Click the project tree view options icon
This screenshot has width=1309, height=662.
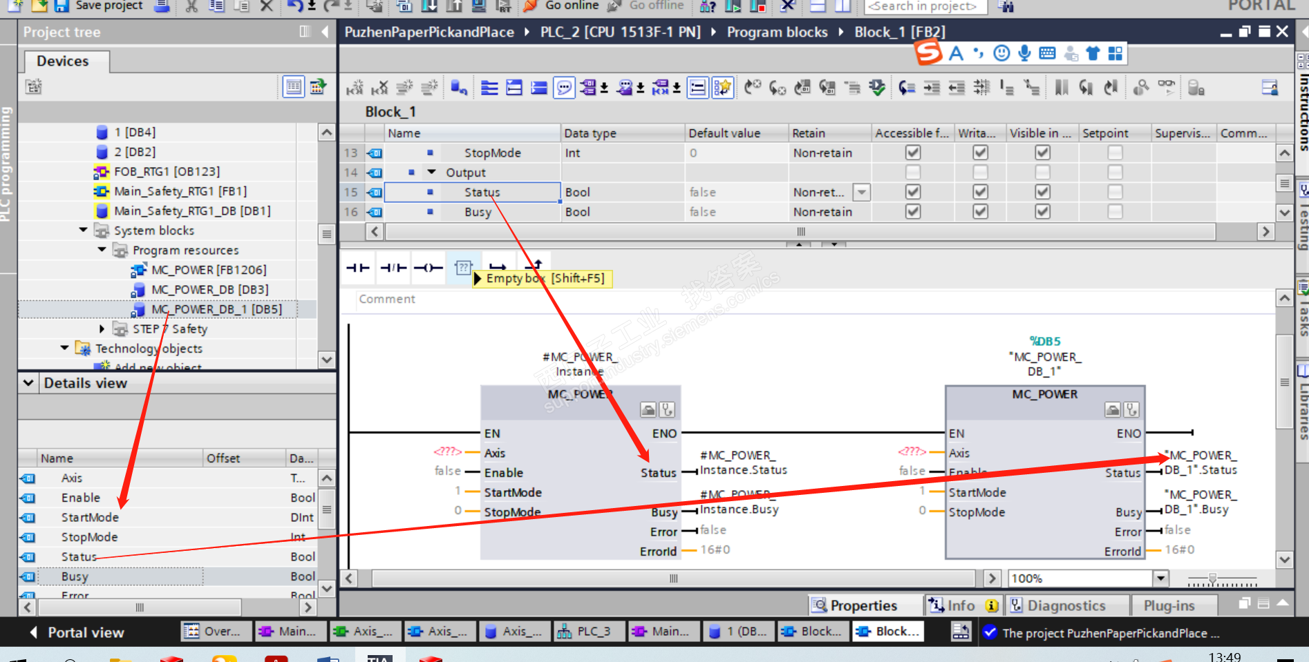(x=294, y=87)
